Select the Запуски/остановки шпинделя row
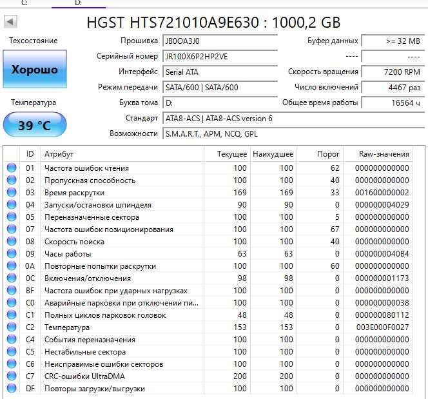 tap(208, 205)
